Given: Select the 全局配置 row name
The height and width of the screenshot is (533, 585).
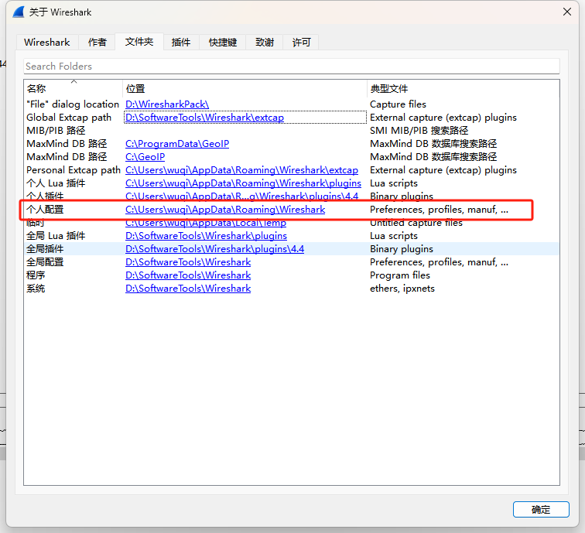Looking at the screenshot, I should [45, 262].
